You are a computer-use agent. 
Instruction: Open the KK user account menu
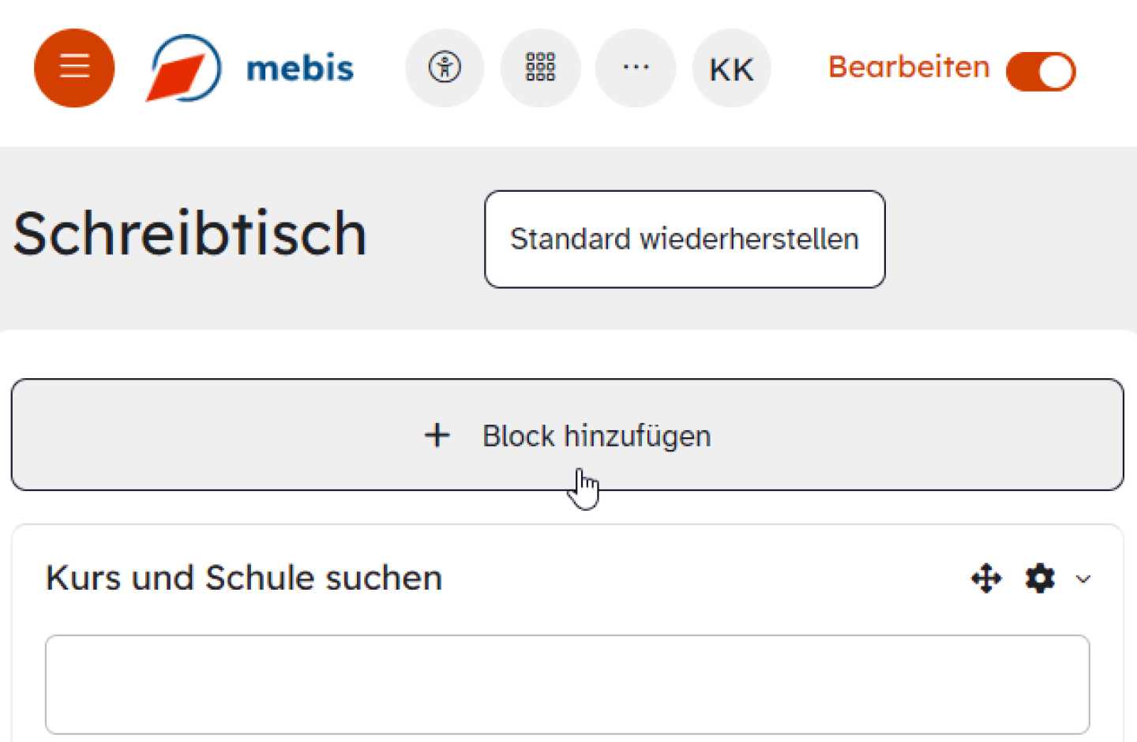(731, 68)
